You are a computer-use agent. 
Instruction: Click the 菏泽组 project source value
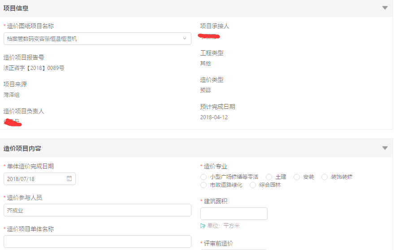[12, 95]
